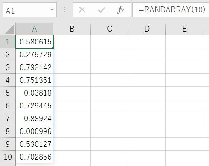The width and height of the screenshot is (209, 166).
Task: Select cell containing 0.751351
Action: pos(34,80)
